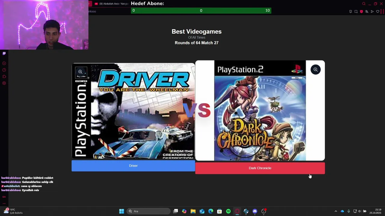Open Task View on the taskbar

176,211
